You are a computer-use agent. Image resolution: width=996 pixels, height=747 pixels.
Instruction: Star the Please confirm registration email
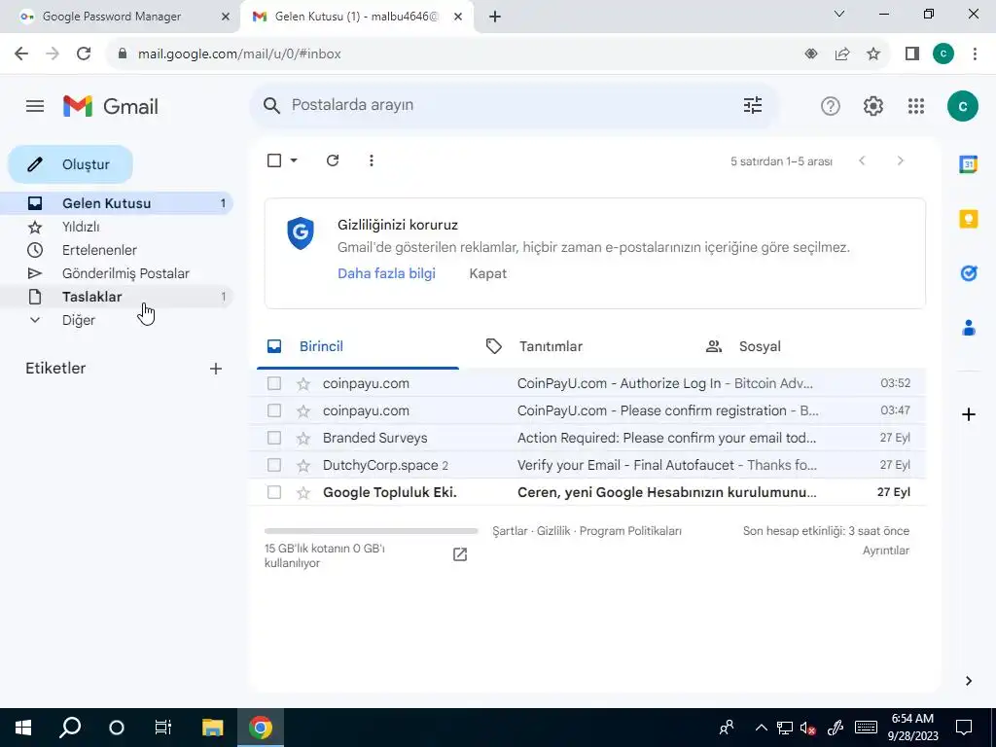click(303, 411)
